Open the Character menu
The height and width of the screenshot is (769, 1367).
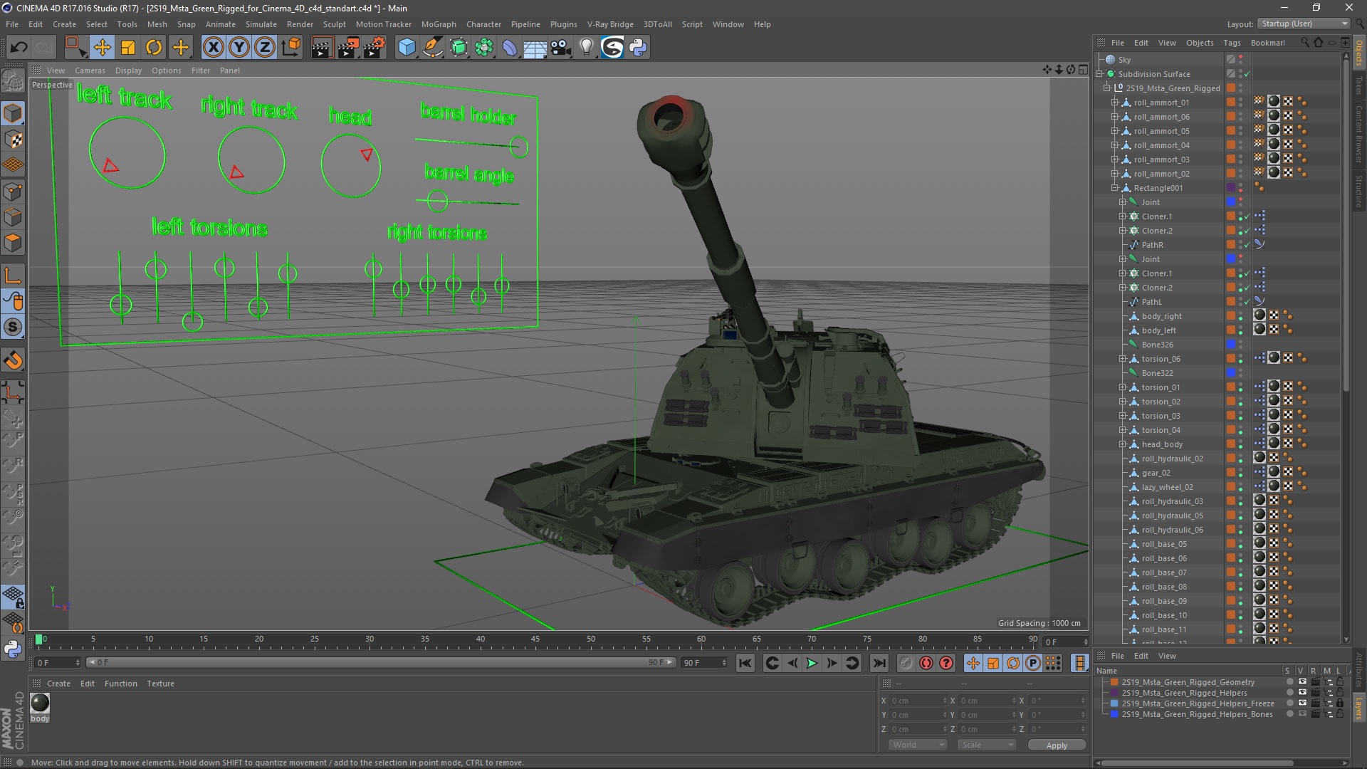(483, 24)
